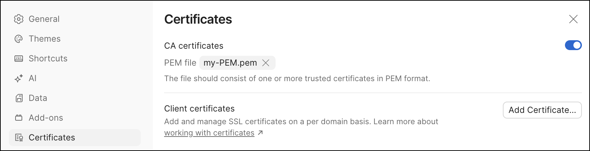Remove the my-PEM.pem file

click(266, 63)
